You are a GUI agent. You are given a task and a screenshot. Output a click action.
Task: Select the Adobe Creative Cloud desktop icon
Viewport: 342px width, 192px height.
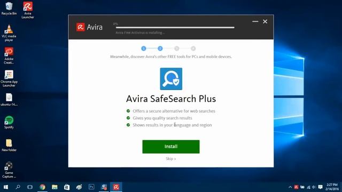(9, 55)
